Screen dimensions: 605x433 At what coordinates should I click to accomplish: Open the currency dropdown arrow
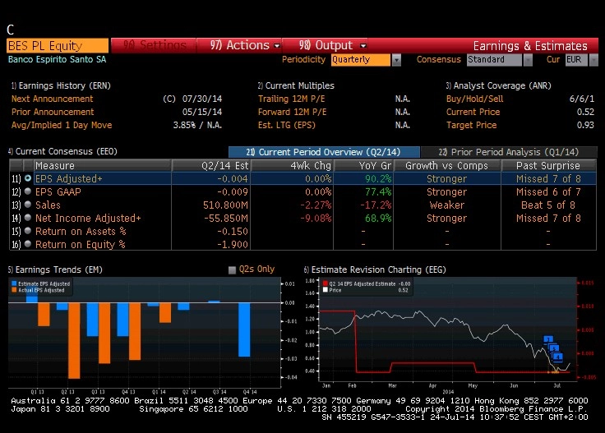click(x=593, y=60)
